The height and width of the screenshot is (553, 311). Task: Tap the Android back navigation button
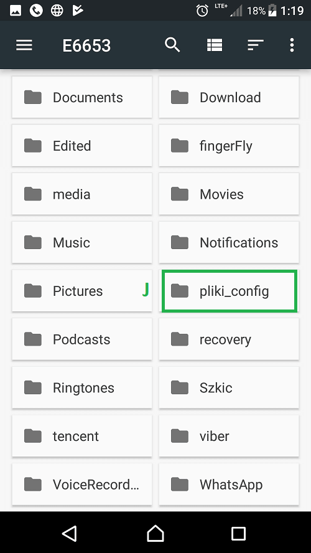(x=70, y=533)
